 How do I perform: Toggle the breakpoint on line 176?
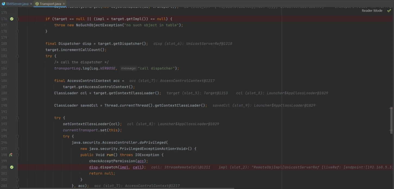[x=12, y=19]
